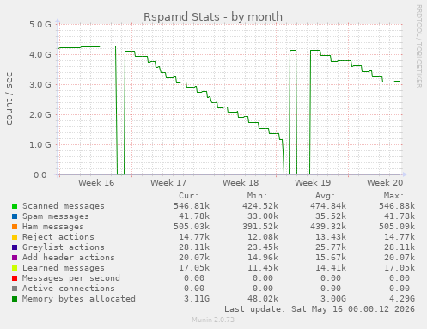Click the '3.0 G' y-axis label
This screenshot has height=329, width=427.
coord(40,85)
